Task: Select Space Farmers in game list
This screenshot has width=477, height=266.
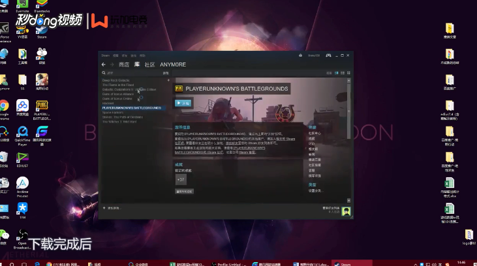Action: coord(113,113)
